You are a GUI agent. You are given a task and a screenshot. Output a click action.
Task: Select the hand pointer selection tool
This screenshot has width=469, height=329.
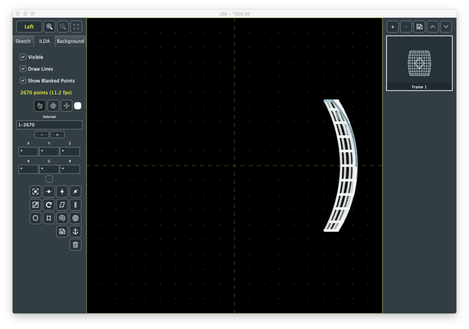point(40,106)
